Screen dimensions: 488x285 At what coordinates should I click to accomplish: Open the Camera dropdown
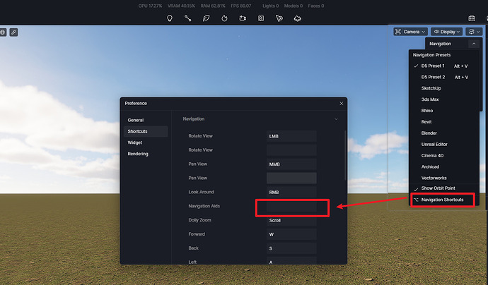click(x=411, y=32)
